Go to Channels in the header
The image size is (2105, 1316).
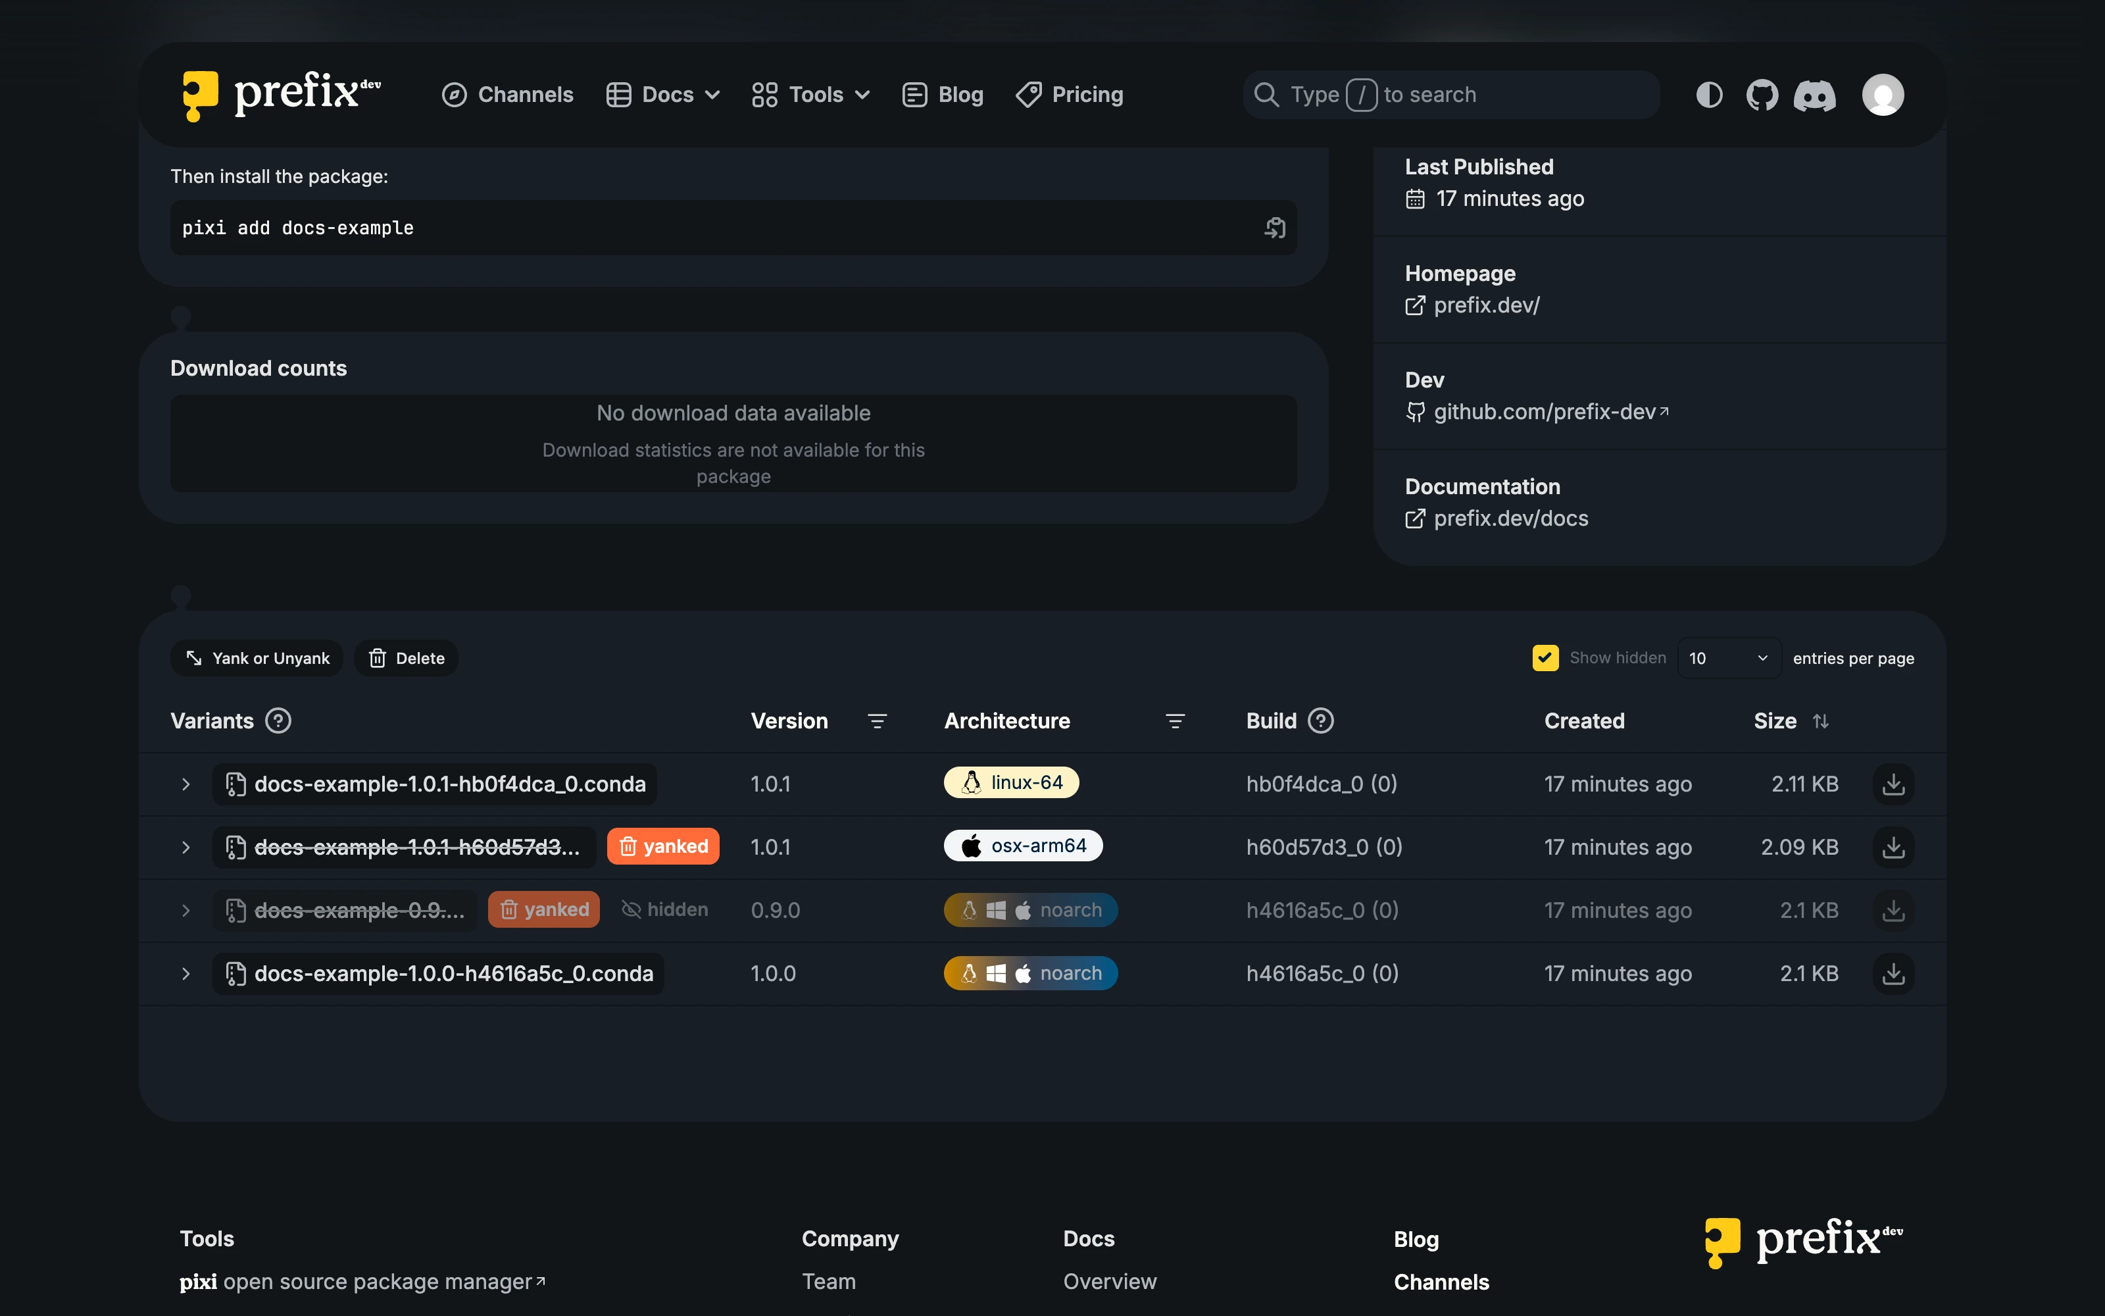[x=507, y=95]
